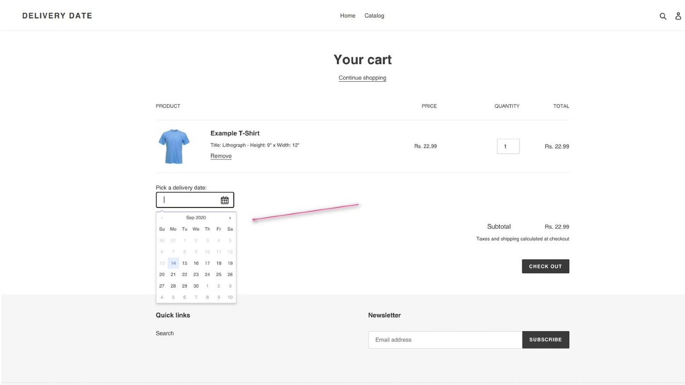
Task: Remove the Example T-Shirt from cart
Action: [220, 156]
